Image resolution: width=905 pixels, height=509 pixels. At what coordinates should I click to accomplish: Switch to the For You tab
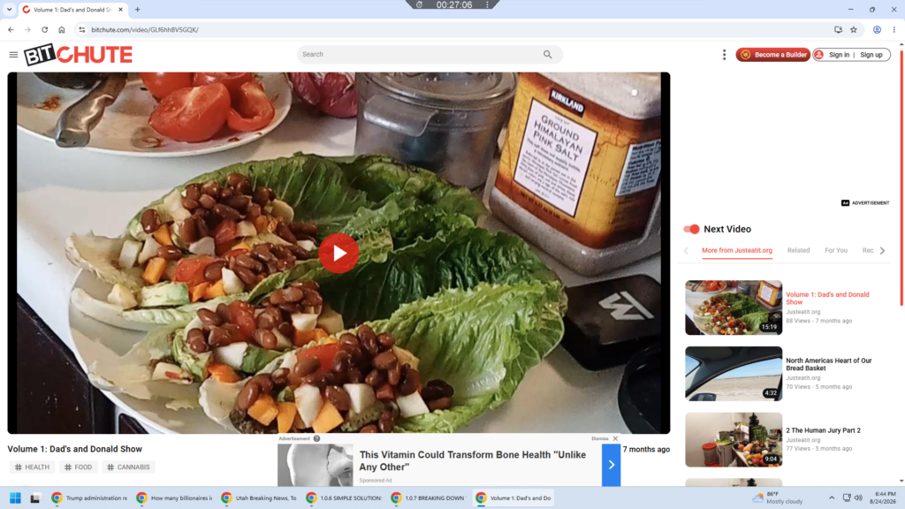836,250
